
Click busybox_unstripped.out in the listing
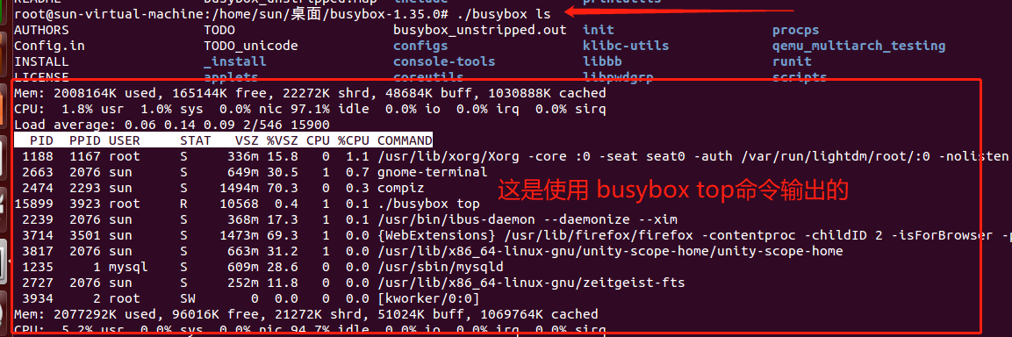point(480,30)
